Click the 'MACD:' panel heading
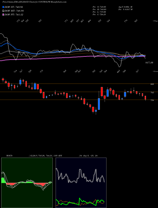Screen dimensions: 158x208 coord(9,156)
